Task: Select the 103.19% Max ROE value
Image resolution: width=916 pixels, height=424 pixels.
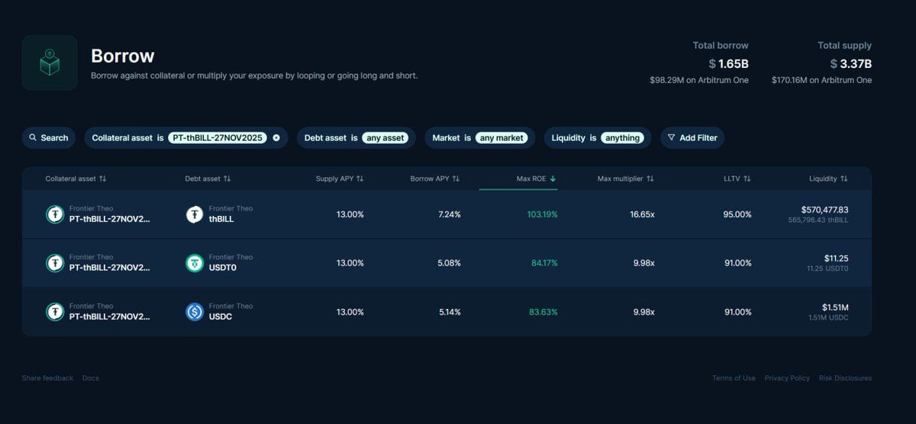Action: point(542,214)
